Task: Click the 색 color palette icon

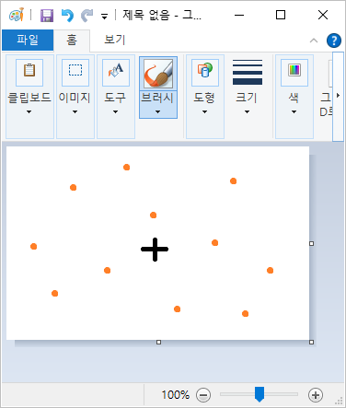Action: point(294,73)
